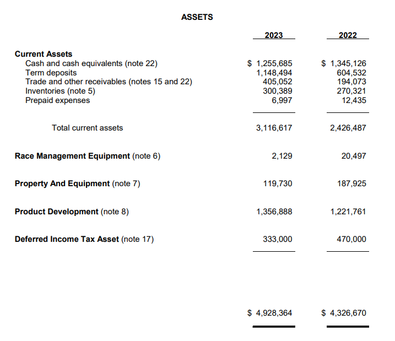Select prepaid expenses value 12,435
This screenshot has height=341, width=395.
coord(354,100)
